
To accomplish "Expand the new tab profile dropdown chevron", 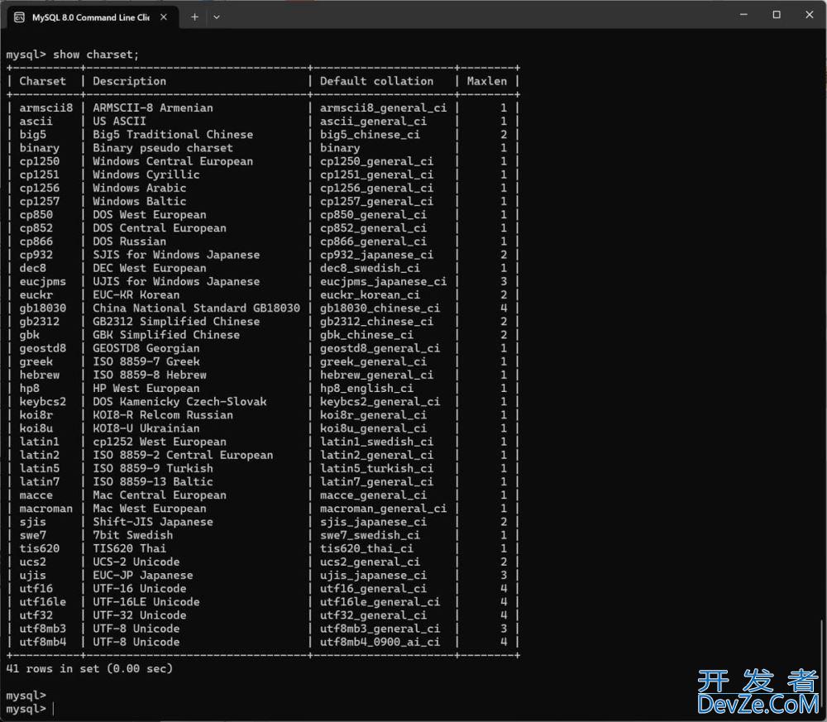I will pyautogui.click(x=217, y=17).
